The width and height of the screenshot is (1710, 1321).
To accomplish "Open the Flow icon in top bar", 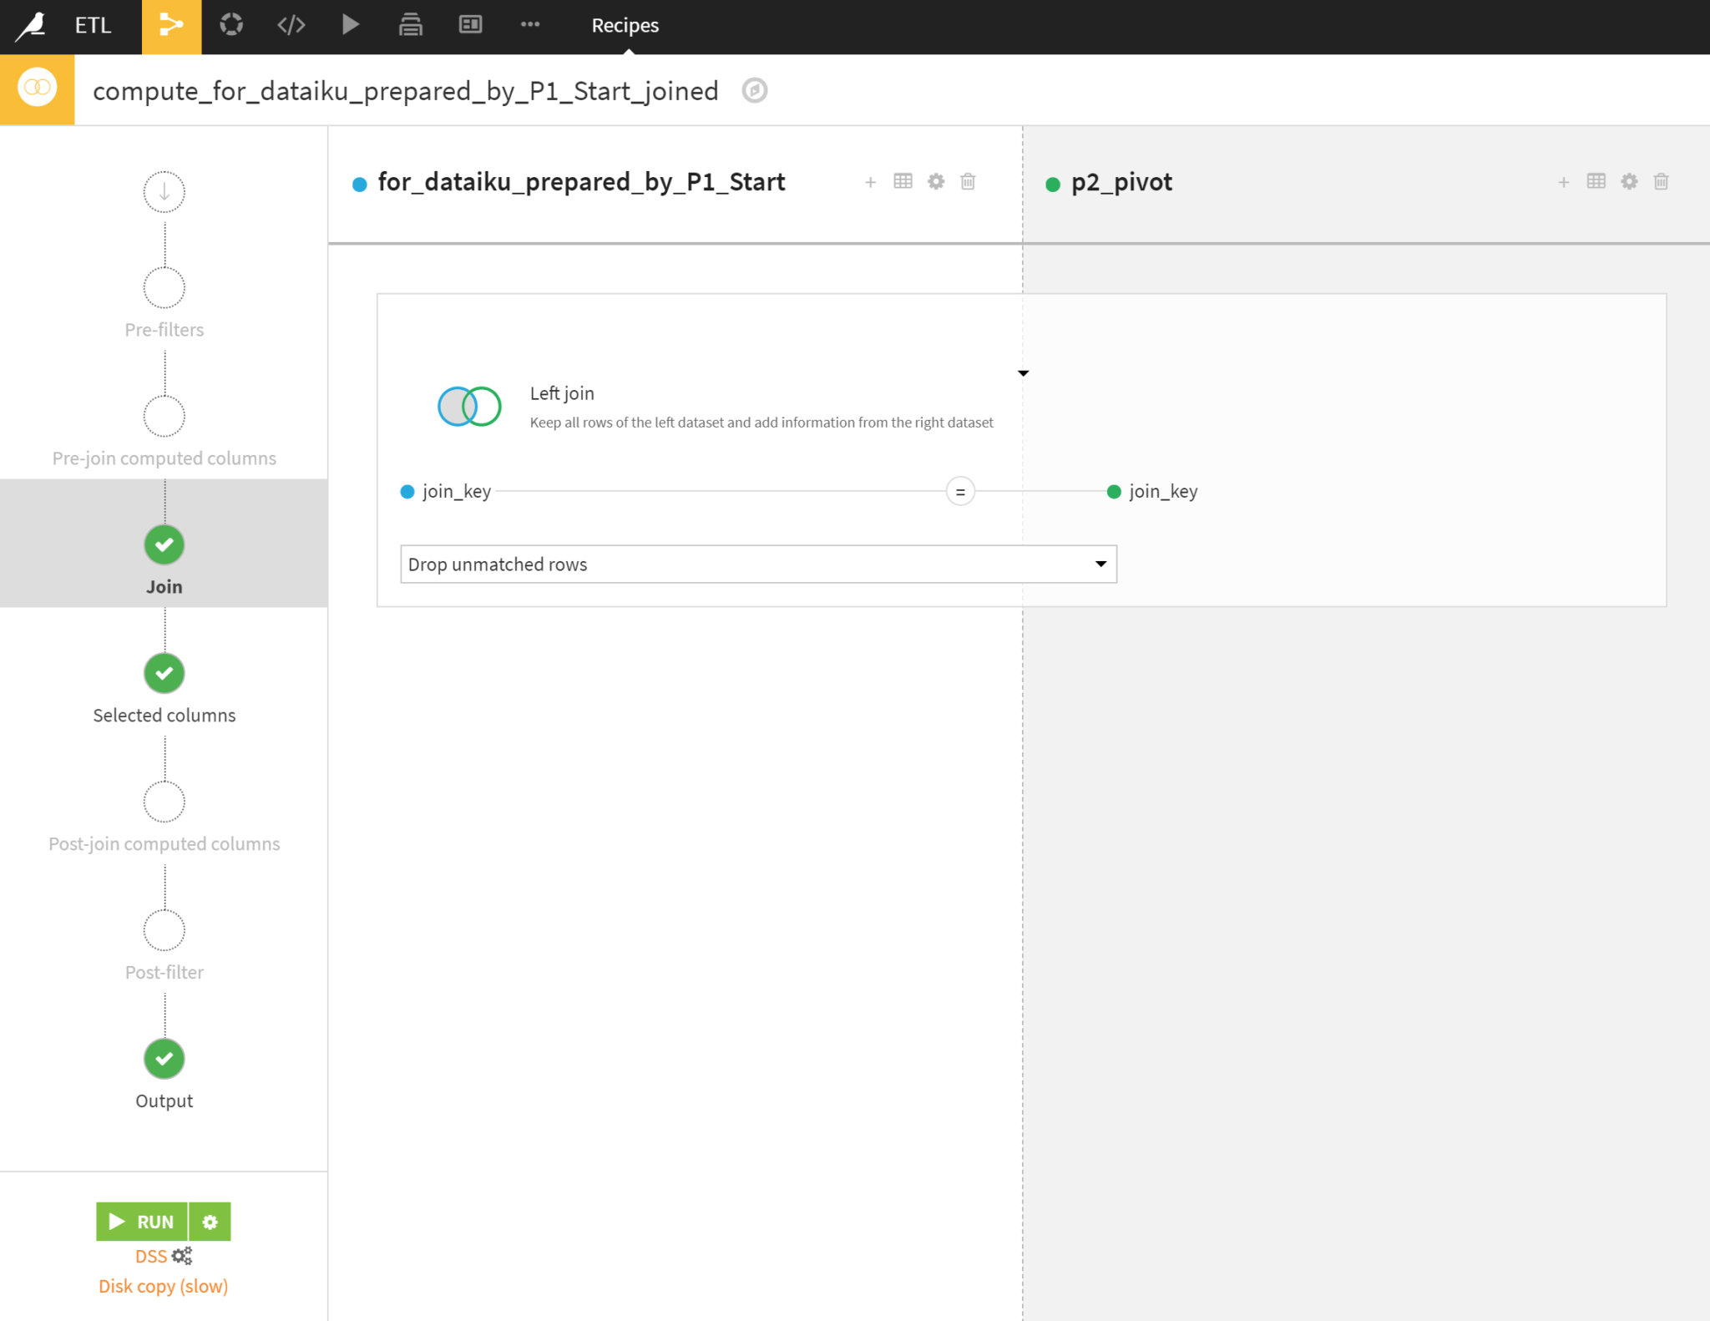I will pos(171,25).
